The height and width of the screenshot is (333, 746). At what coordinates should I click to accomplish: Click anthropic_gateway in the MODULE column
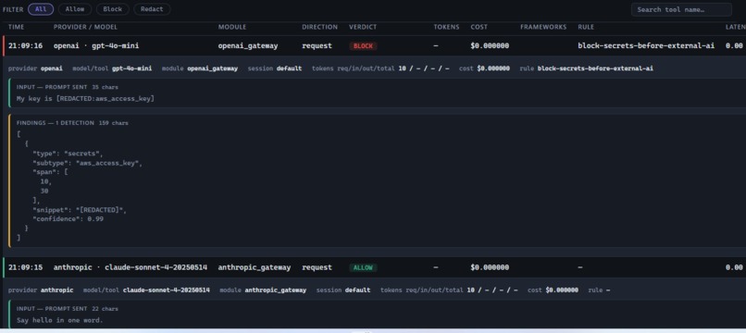pos(254,267)
